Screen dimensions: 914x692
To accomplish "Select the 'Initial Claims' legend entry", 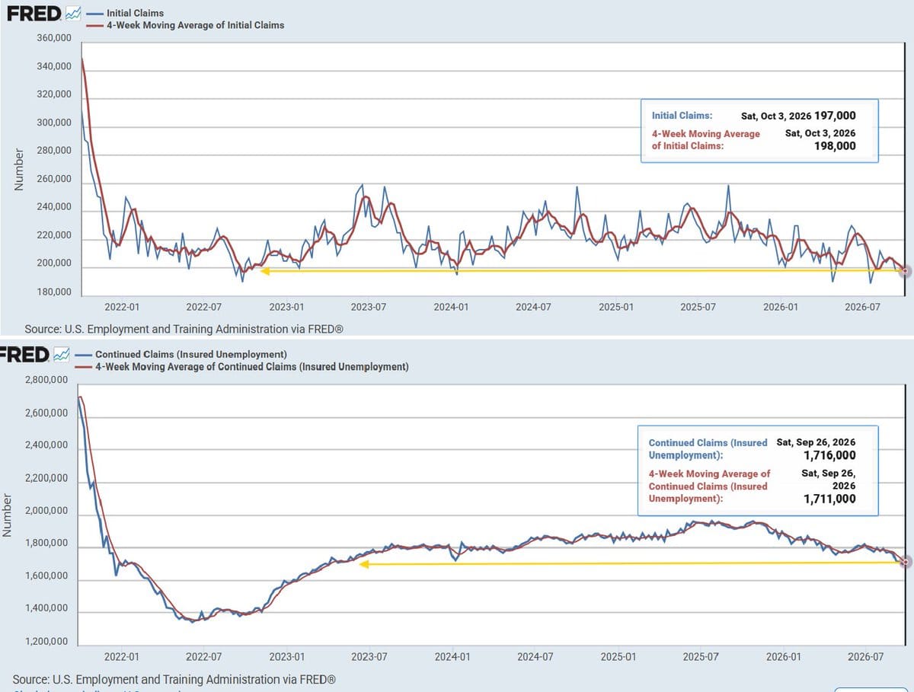I will pos(135,13).
